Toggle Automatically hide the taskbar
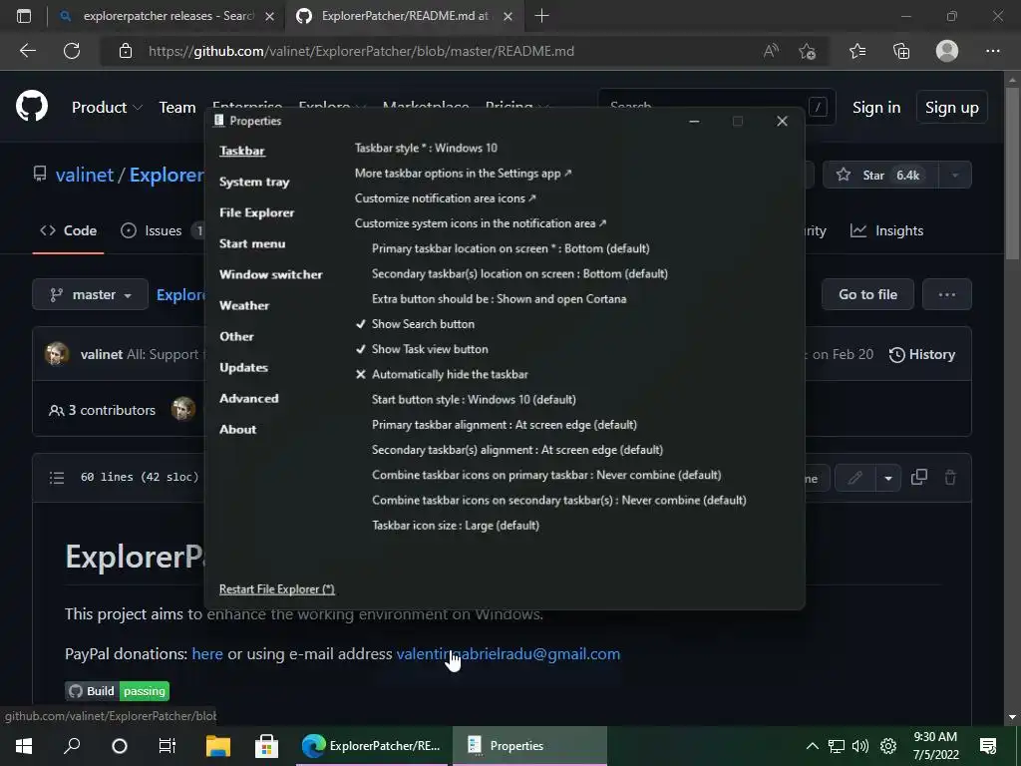The width and height of the screenshot is (1021, 766). coord(450,375)
